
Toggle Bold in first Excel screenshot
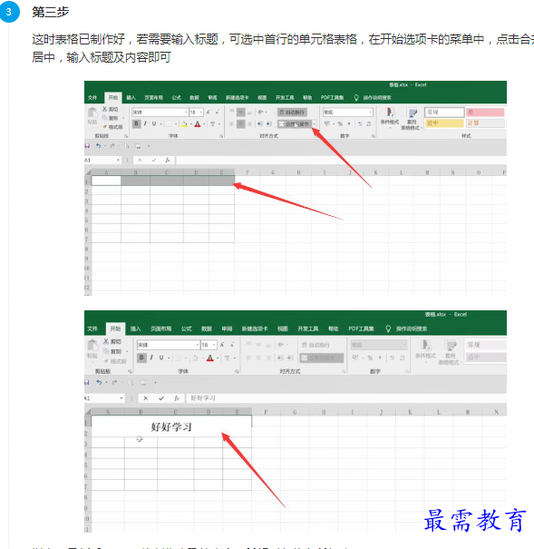click(136, 123)
